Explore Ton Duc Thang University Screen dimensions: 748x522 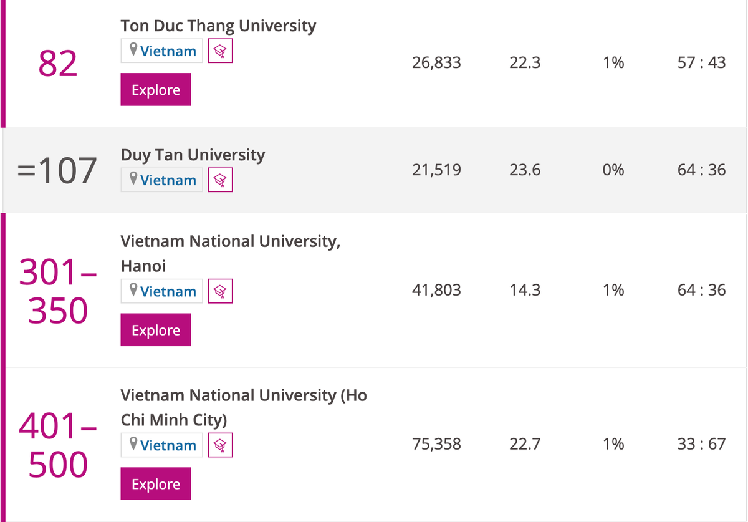click(x=156, y=90)
